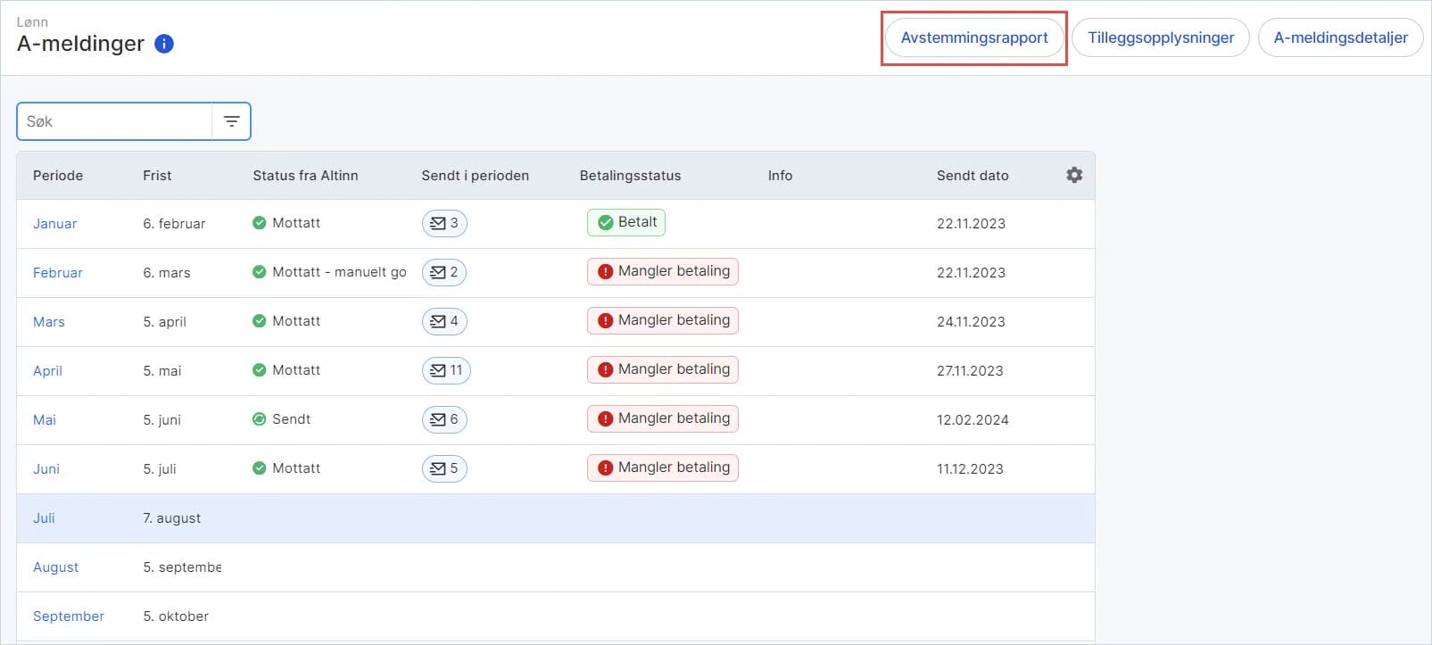Click the Frist column header
1432x645 pixels.
157,176
